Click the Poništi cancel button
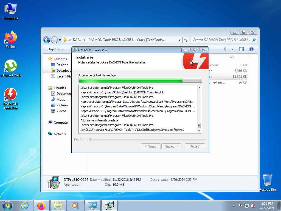 (195, 146)
